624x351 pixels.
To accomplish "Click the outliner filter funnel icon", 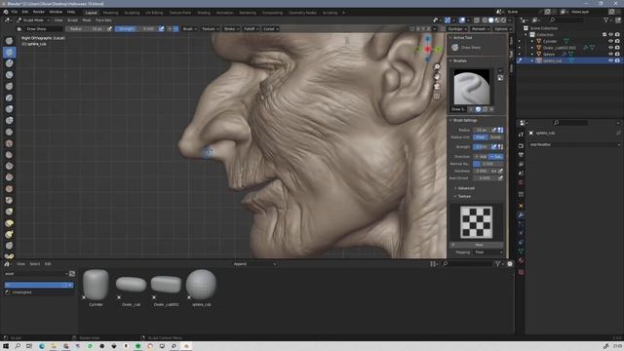I will [605, 19].
